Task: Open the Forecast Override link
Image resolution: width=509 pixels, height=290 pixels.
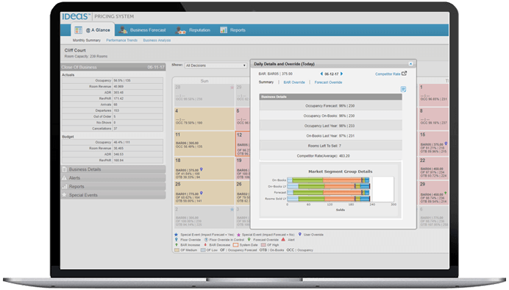Action: (x=328, y=82)
